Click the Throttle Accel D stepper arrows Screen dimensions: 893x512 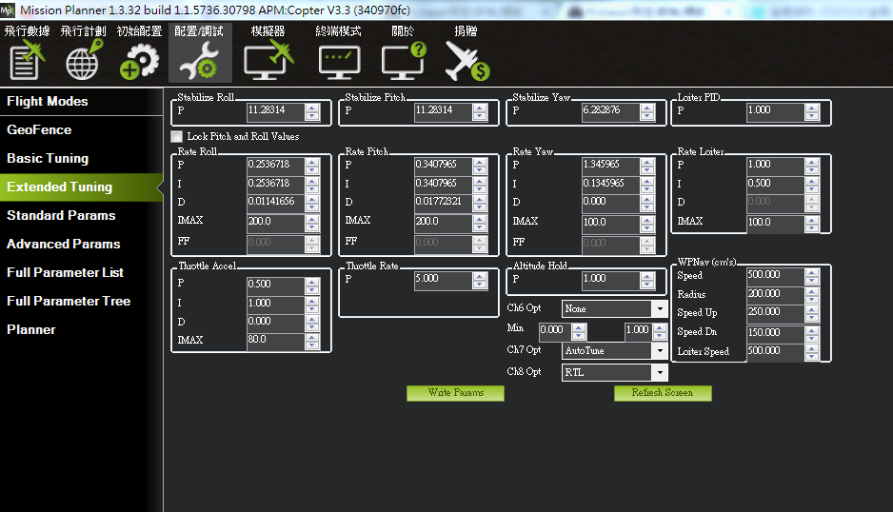click(312, 323)
